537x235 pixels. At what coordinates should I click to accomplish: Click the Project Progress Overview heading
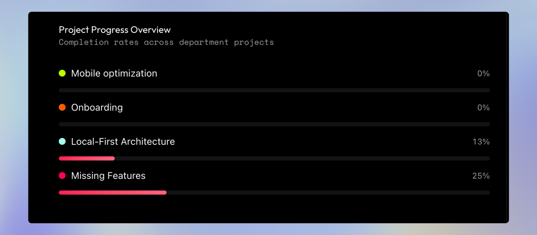click(x=115, y=30)
